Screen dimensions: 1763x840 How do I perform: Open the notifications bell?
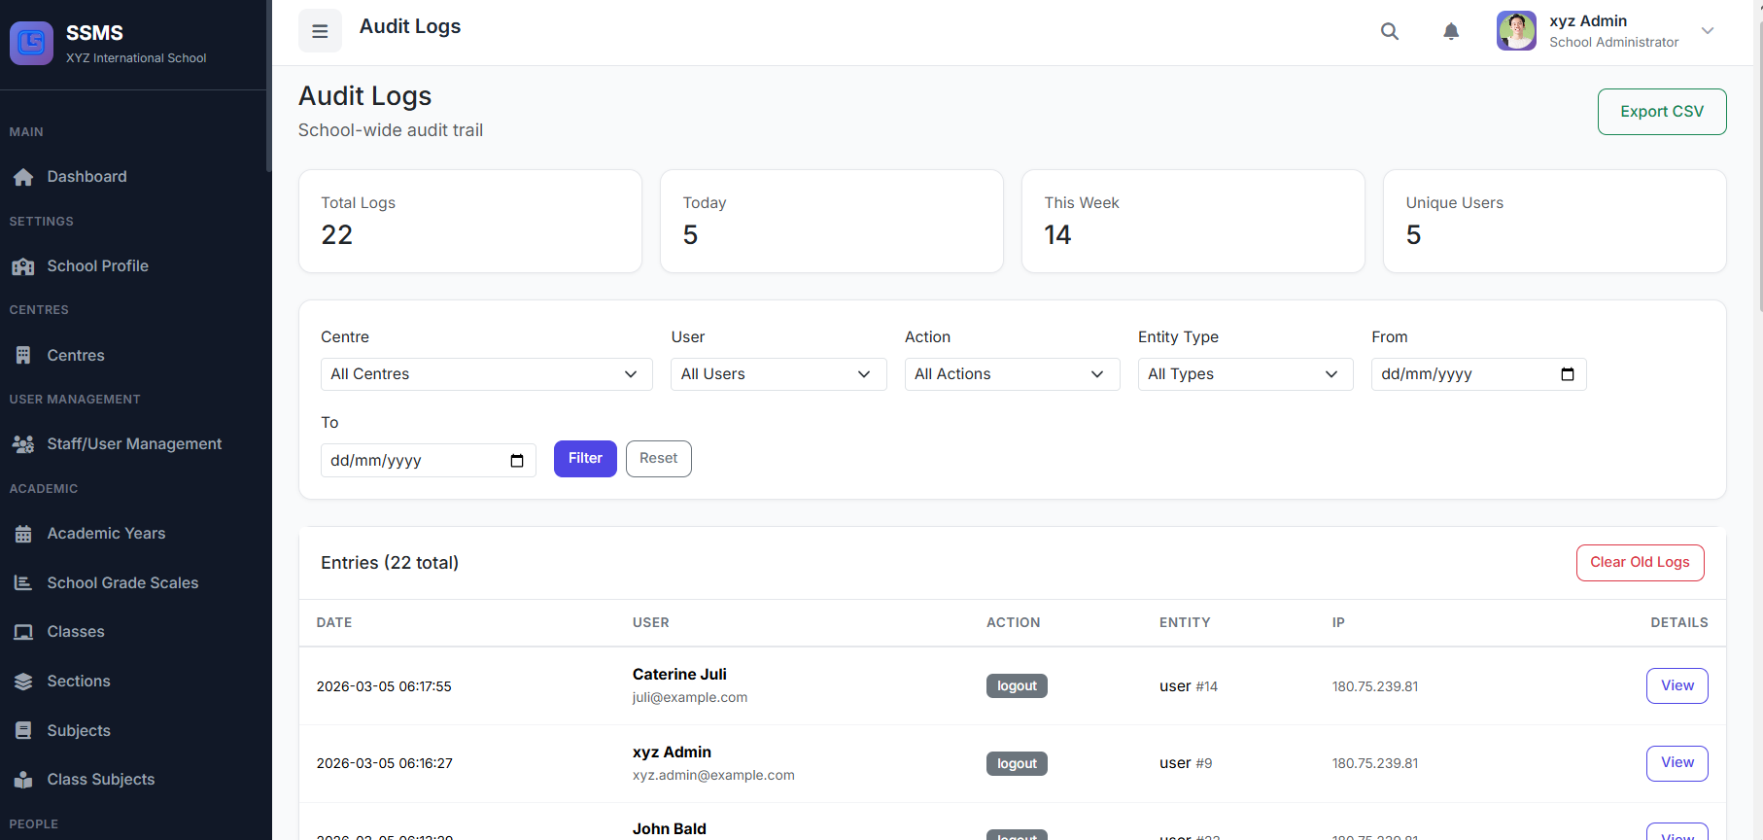[x=1451, y=31]
